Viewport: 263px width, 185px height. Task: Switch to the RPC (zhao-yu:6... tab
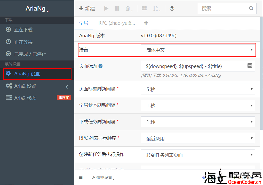(x=117, y=23)
